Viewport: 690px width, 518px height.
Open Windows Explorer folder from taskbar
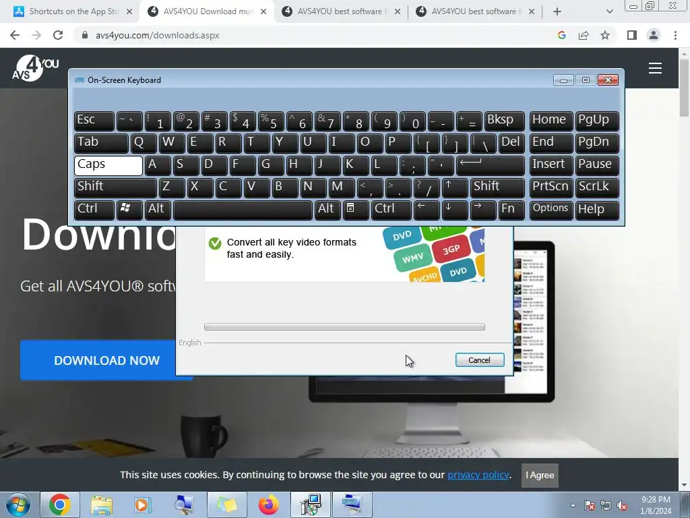[x=102, y=505]
